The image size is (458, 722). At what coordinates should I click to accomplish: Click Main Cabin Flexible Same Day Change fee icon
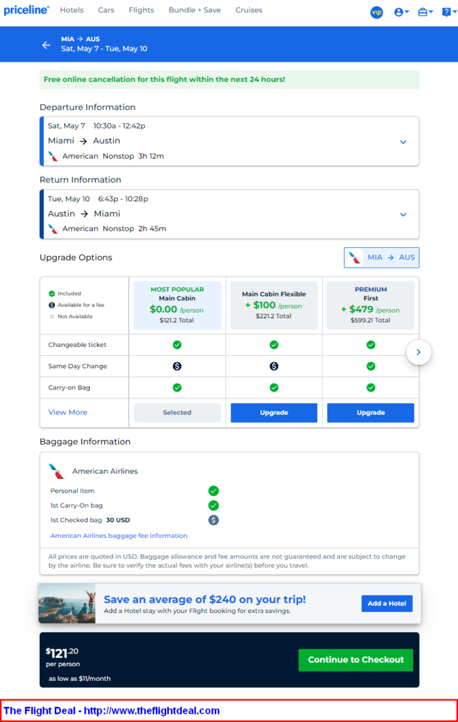(x=274, y=366)
